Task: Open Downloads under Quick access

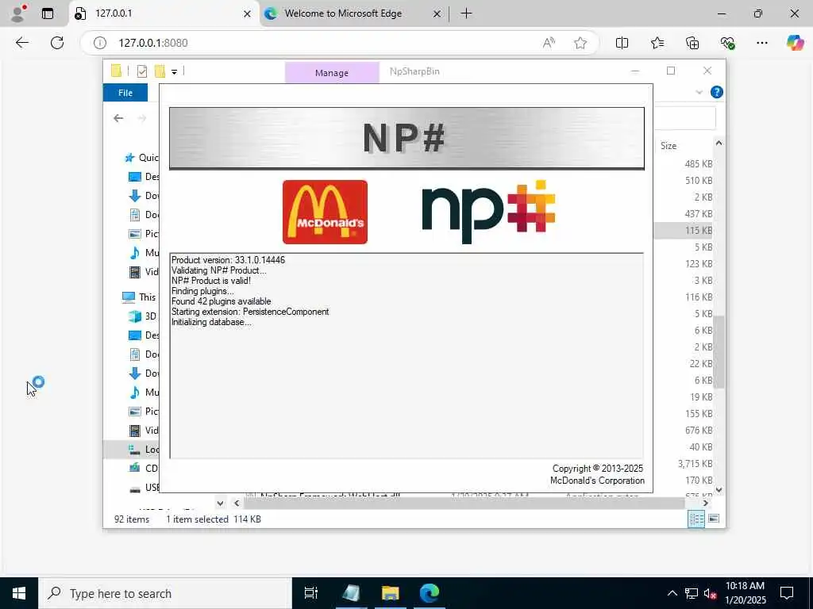Action: pos(144,196)
